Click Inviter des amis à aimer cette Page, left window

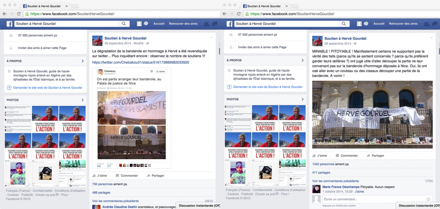(42, 48)
